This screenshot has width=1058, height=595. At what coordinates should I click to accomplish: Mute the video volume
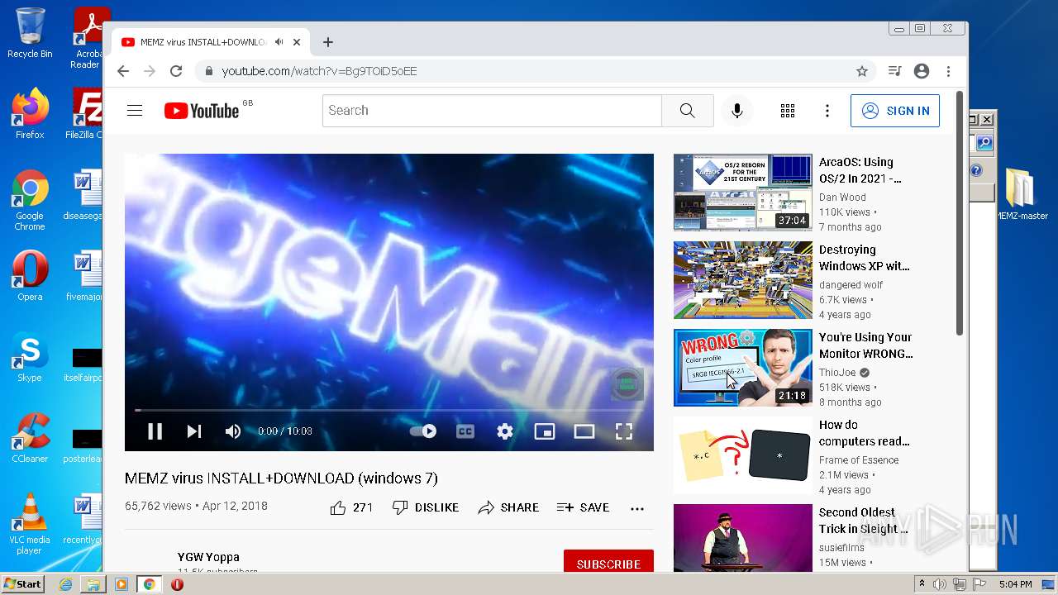(x=233, y=431)
